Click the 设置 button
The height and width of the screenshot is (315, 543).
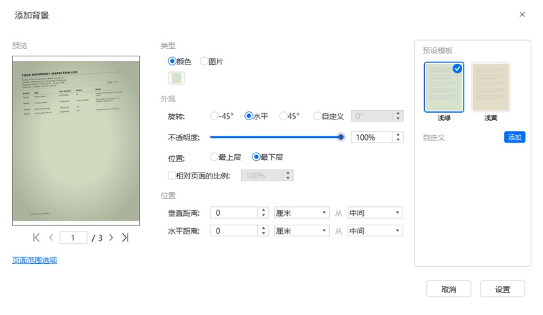click(502, 289)
